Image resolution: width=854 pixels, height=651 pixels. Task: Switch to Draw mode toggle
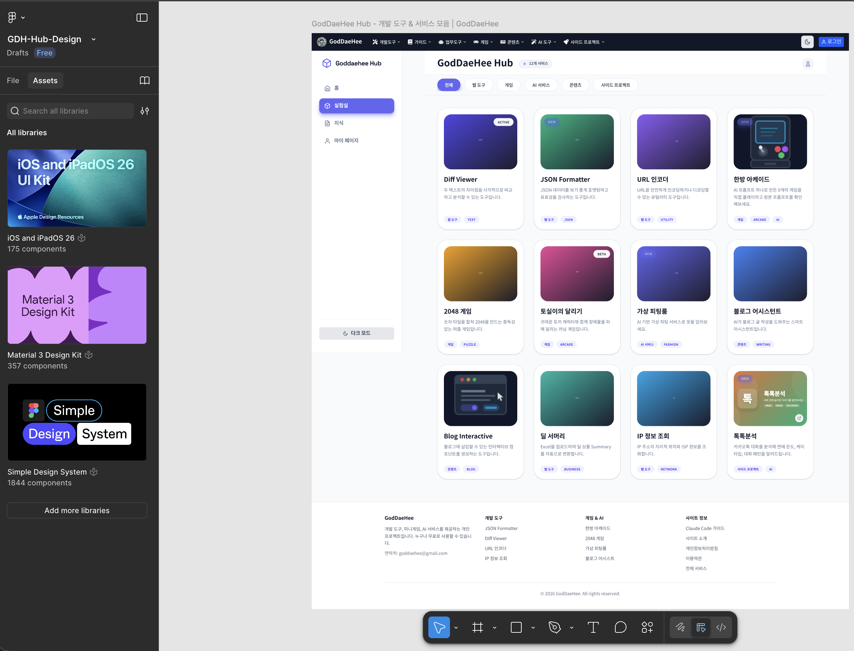(x=681, y=627)
